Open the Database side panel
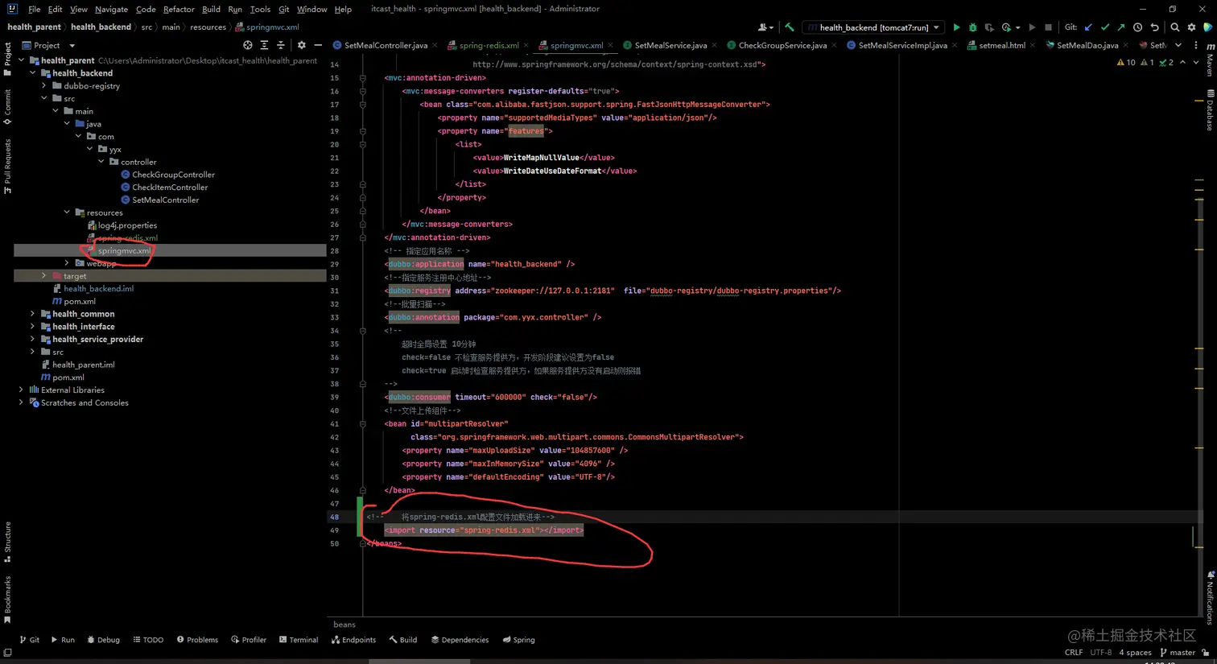 pyautogui.click(x=1210, y=110)
